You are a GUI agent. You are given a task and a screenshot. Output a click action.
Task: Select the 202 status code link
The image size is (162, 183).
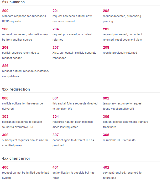106,11
